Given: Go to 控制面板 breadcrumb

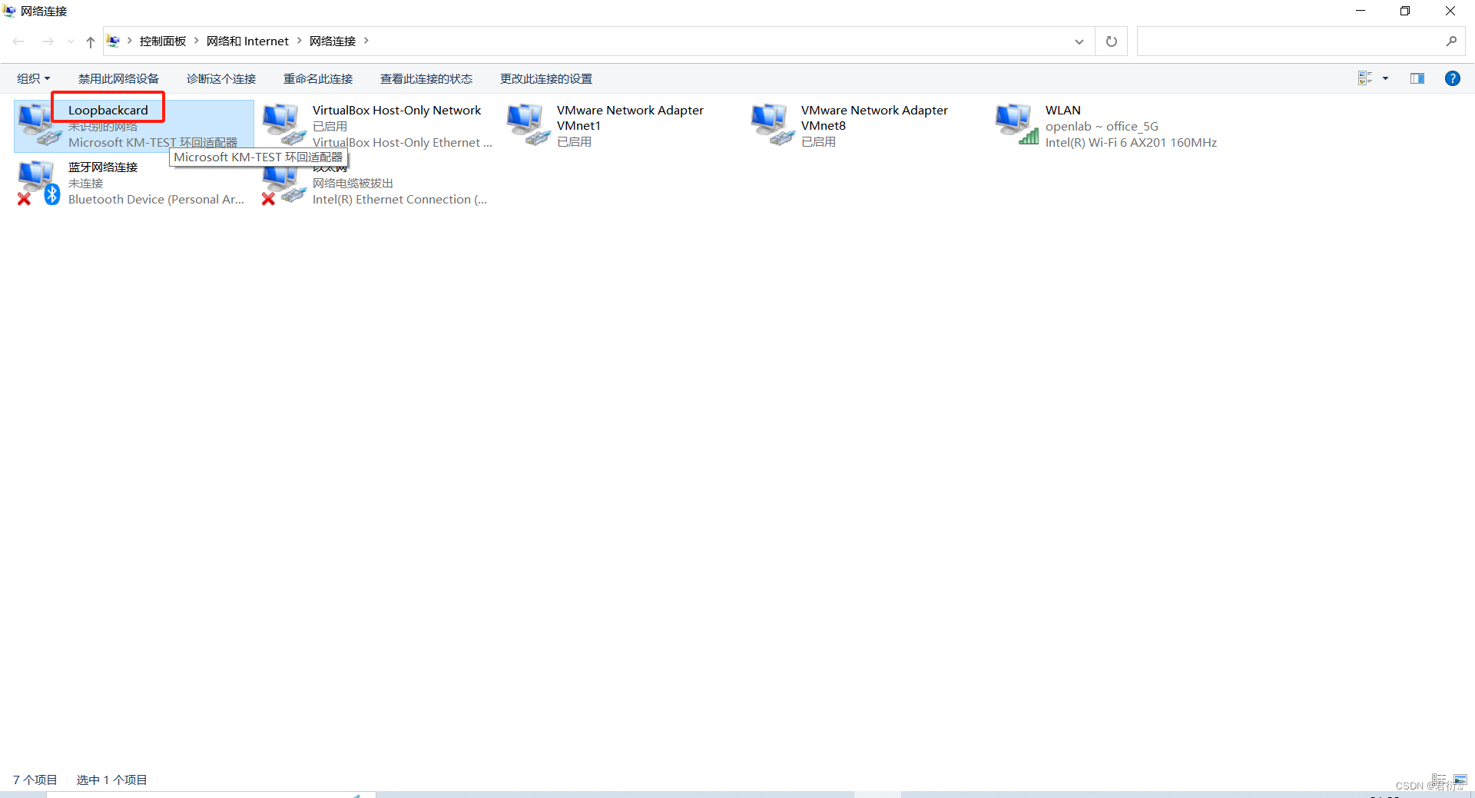Looking at the screenshot, I should (x=163, y=41).
